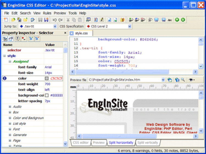The height and width of the screenshot is (154, 206).
Task: Expand the Generate category
Action: [10, 135]
